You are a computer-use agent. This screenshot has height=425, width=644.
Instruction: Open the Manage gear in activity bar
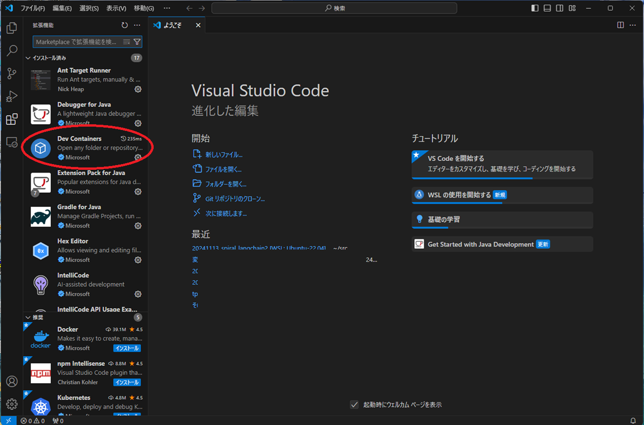[12, 404]
